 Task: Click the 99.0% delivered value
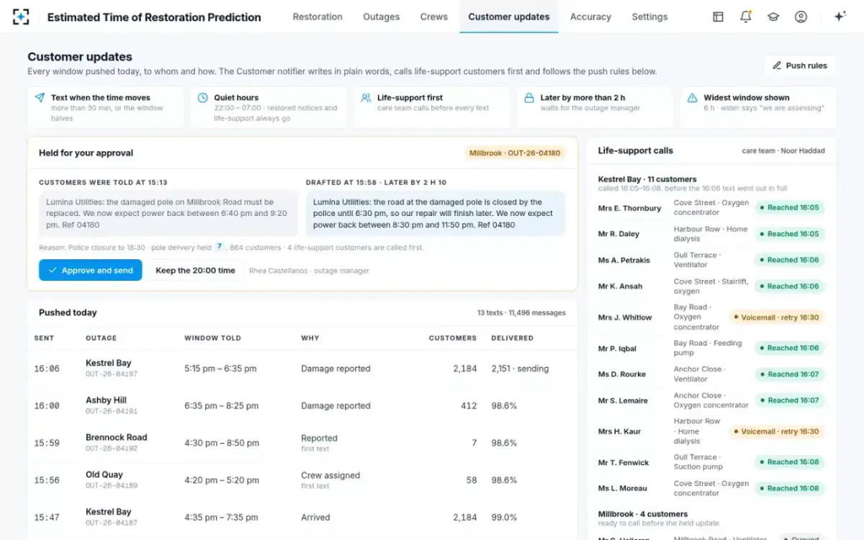tap(504, 517)
